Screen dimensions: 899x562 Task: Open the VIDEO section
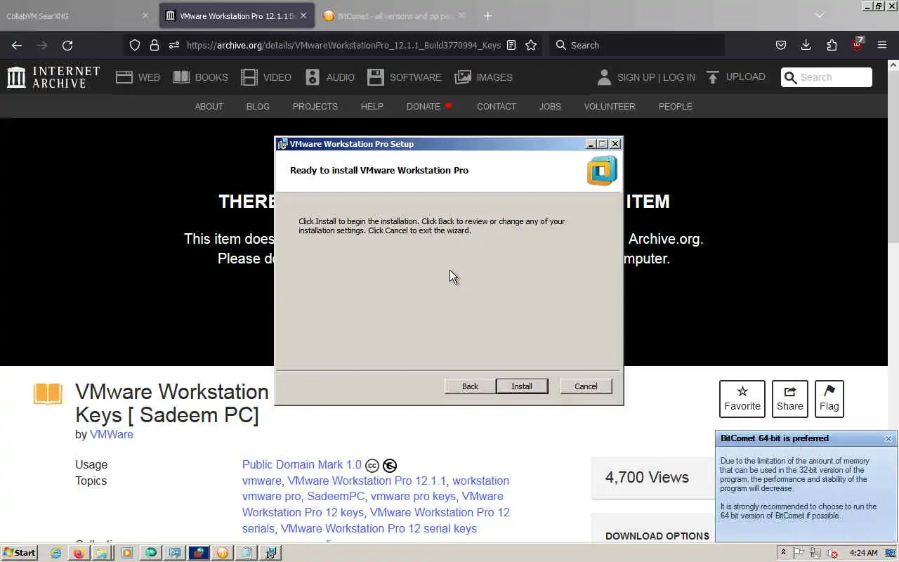(265, 77)
